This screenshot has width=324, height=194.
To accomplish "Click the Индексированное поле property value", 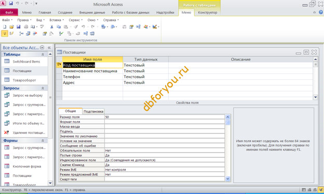I will click(x=165, y=160).
